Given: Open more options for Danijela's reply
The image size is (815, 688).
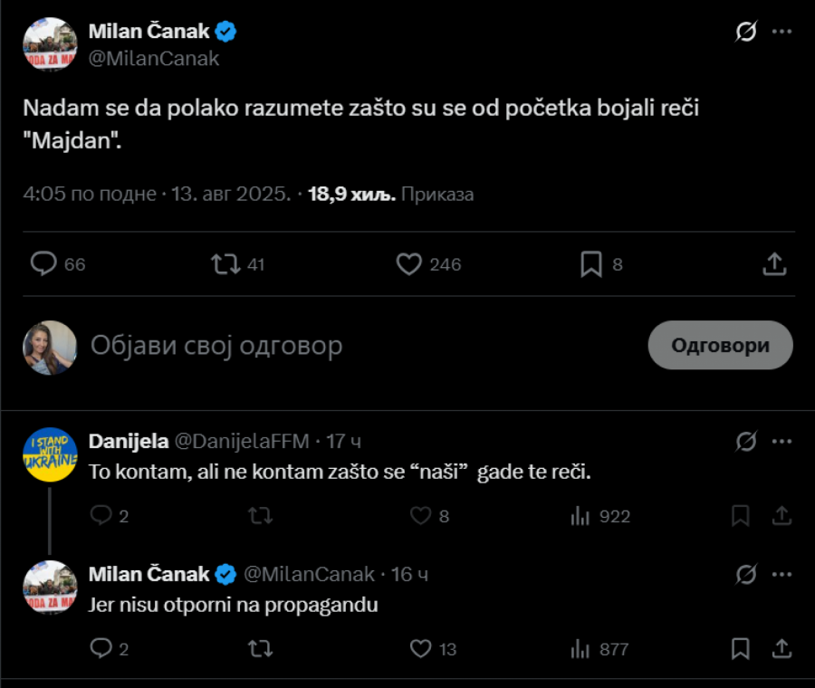Looking at the screenshot, I should (781, 442).
